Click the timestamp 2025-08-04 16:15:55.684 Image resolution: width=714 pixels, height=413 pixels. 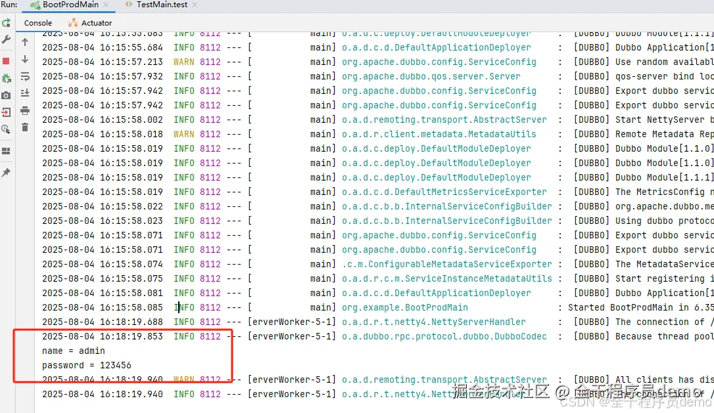[103, 47]
